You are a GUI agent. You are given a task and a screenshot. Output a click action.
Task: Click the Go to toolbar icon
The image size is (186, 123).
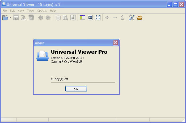point(73,18)
